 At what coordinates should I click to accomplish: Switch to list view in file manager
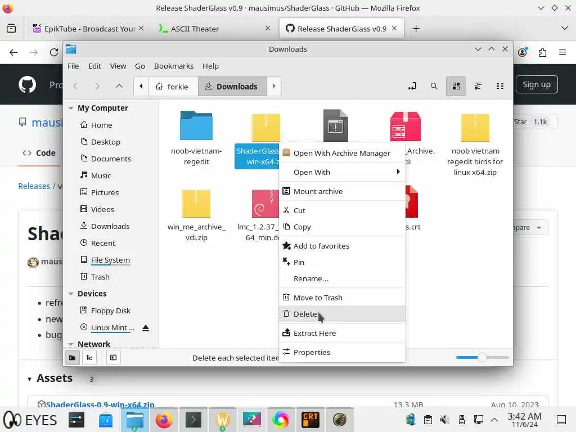pos(478,86)
